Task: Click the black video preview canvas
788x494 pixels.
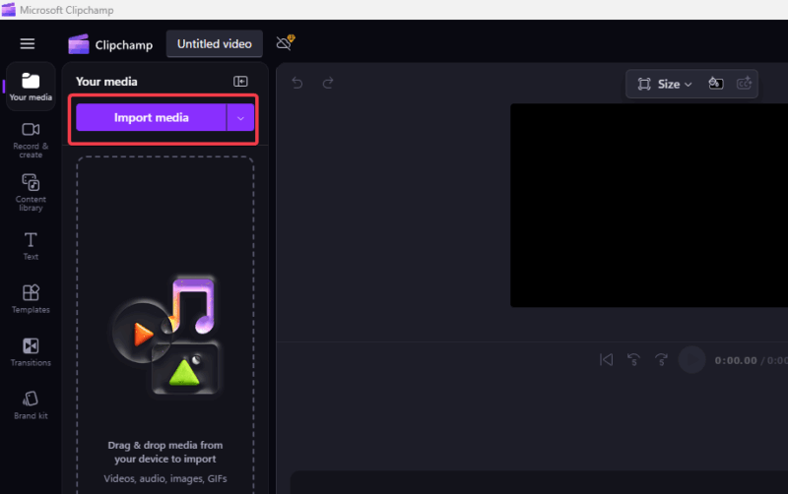Action: coord(649,206)
